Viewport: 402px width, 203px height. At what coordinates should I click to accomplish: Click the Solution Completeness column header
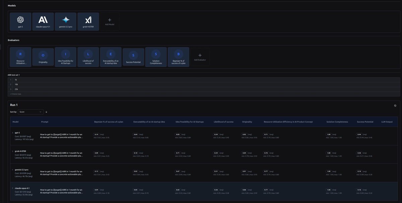tap(337, 122)
